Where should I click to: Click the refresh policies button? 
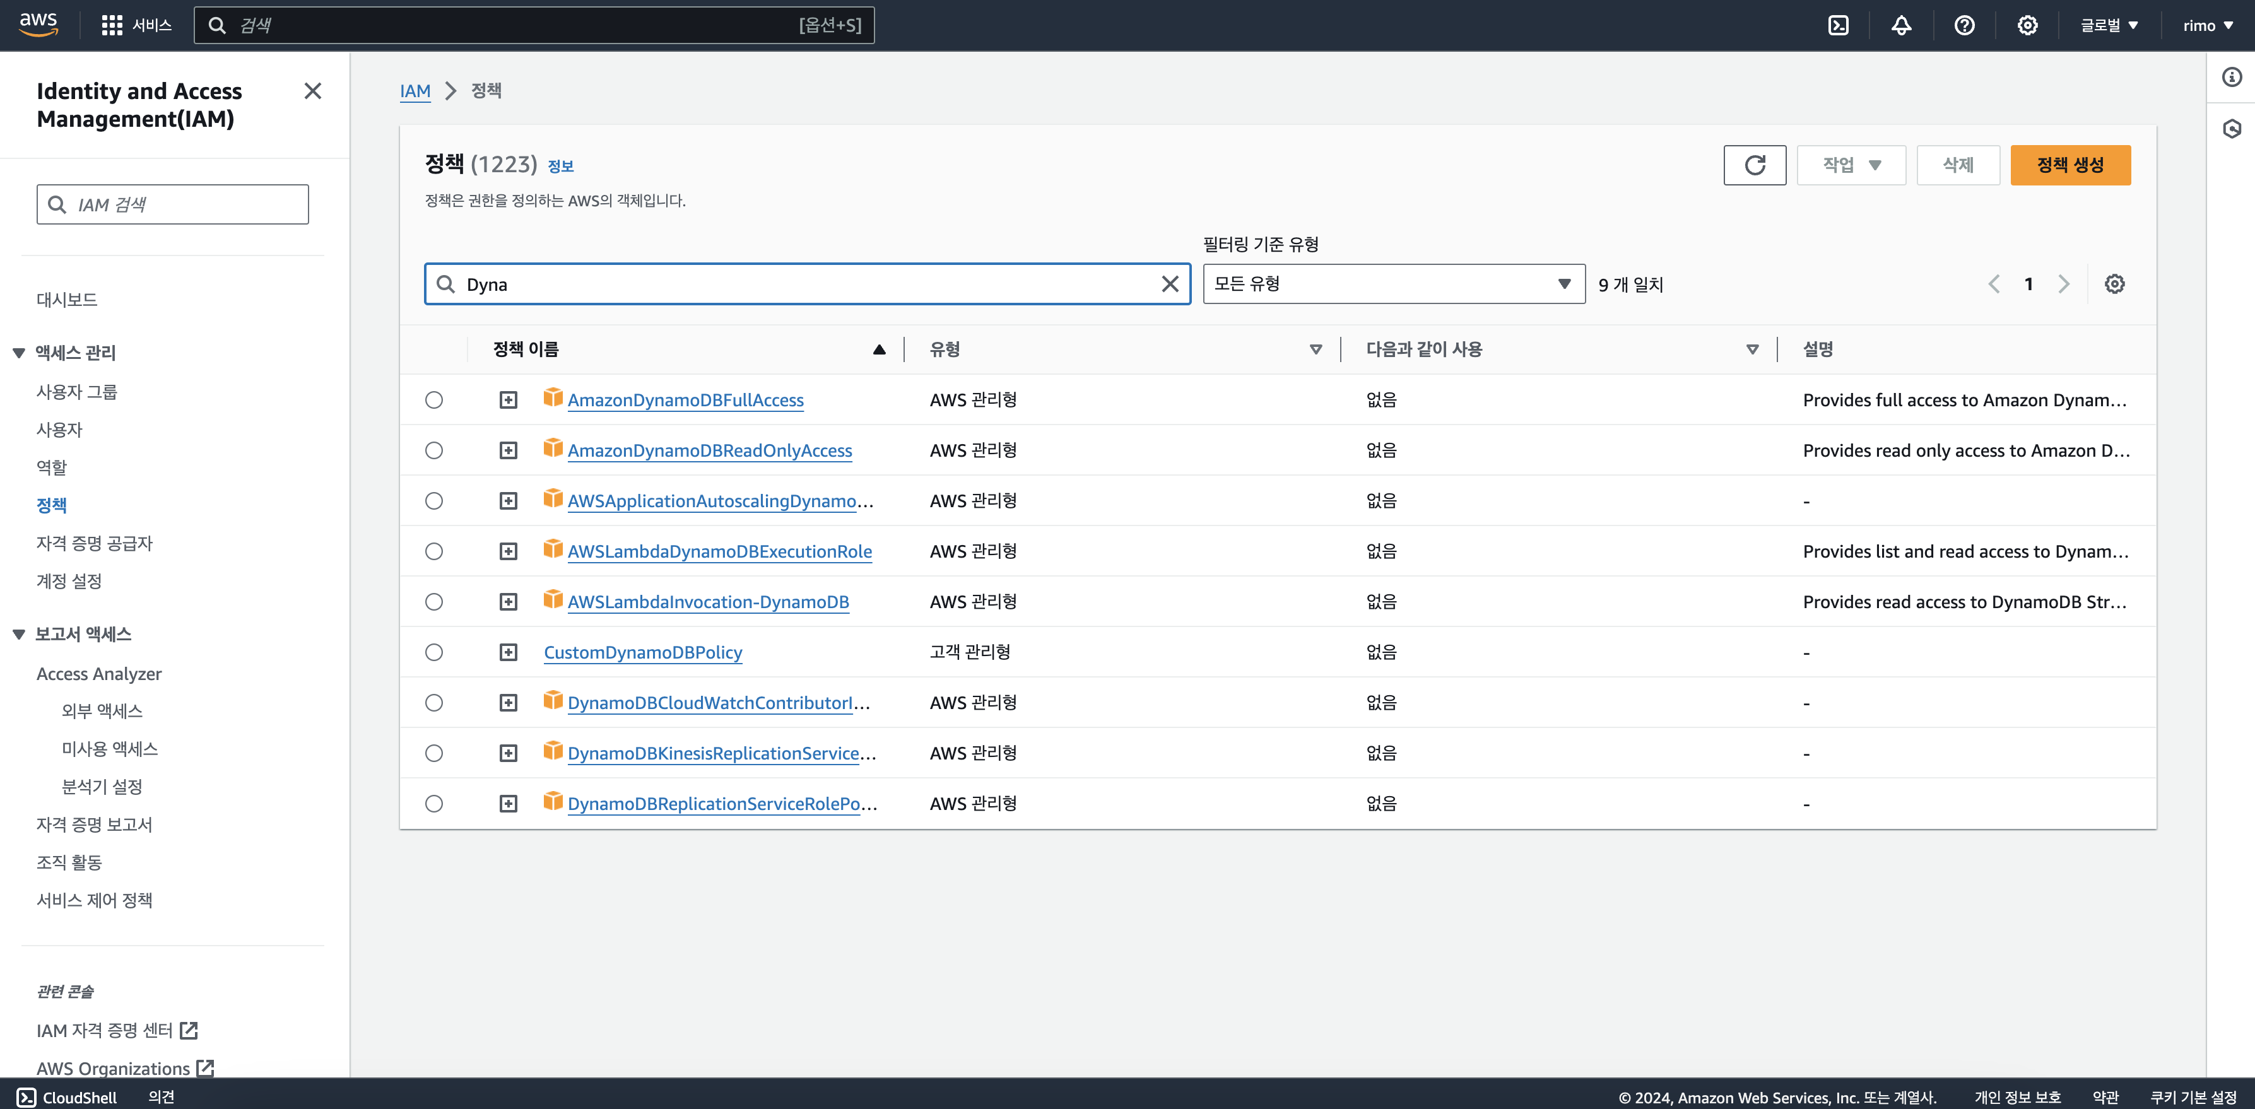[1754, 165]
